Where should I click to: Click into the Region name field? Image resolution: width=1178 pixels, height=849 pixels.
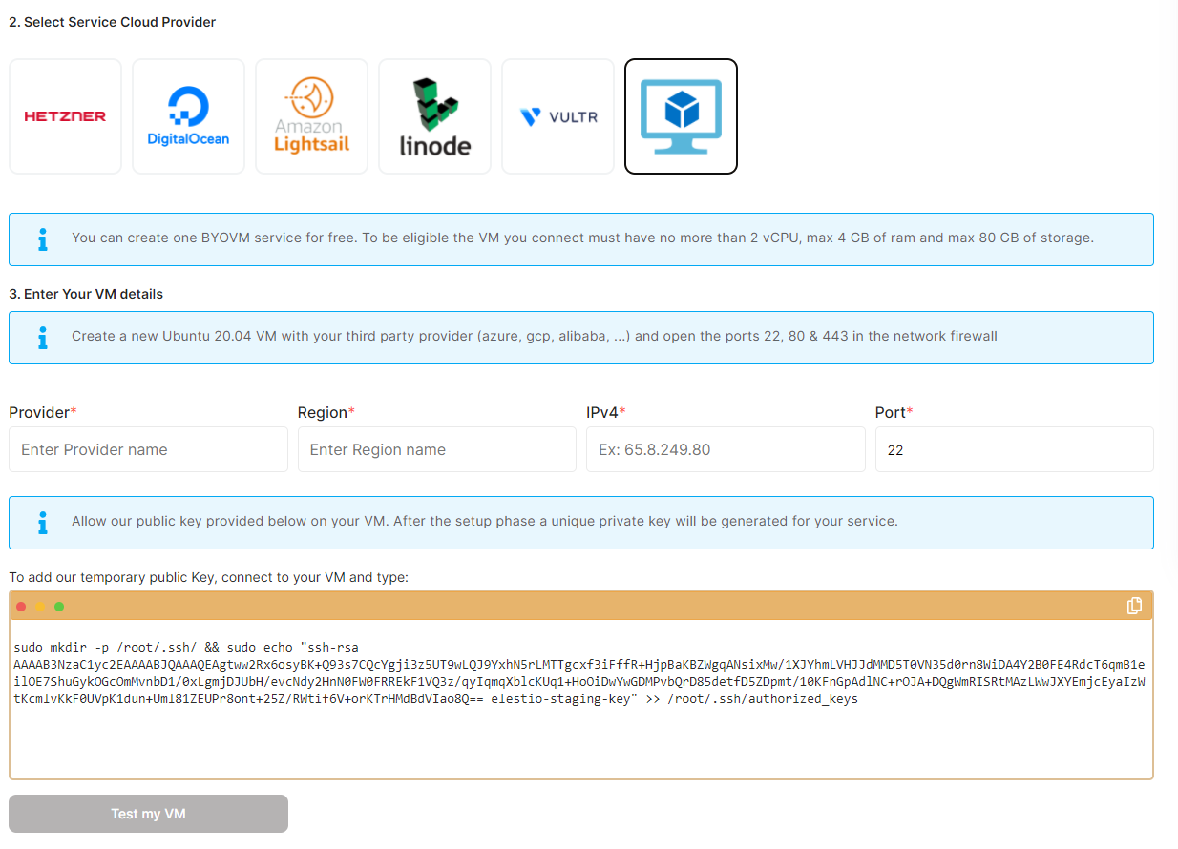point(436,449)
